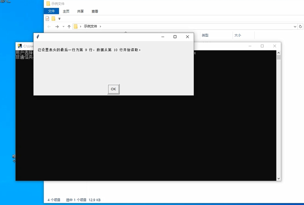Close the message dialog window
Viewport: 304px width, 205px height.
point(187,37)
